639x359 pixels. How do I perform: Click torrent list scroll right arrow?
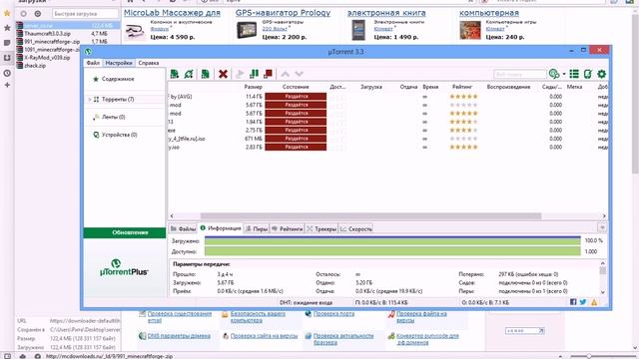tap(604, 216)
